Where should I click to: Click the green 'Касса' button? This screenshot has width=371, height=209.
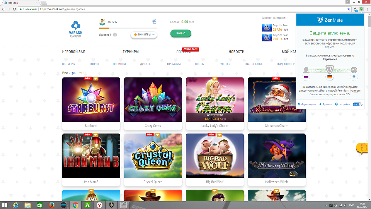pos(181,33)
